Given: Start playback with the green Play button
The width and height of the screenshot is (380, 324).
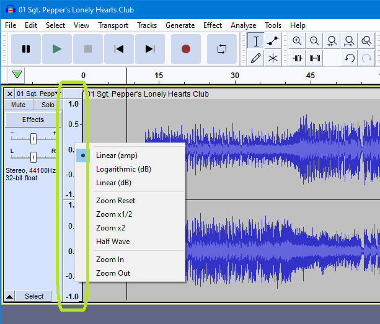Looking at the screenshot, I should (57, 49).
